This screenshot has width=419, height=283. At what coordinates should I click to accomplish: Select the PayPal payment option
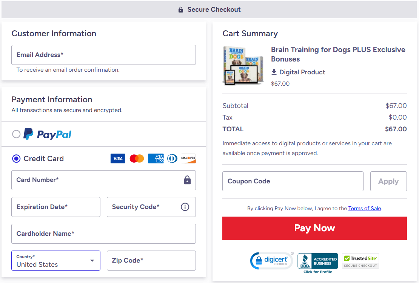tap(16, 134)
